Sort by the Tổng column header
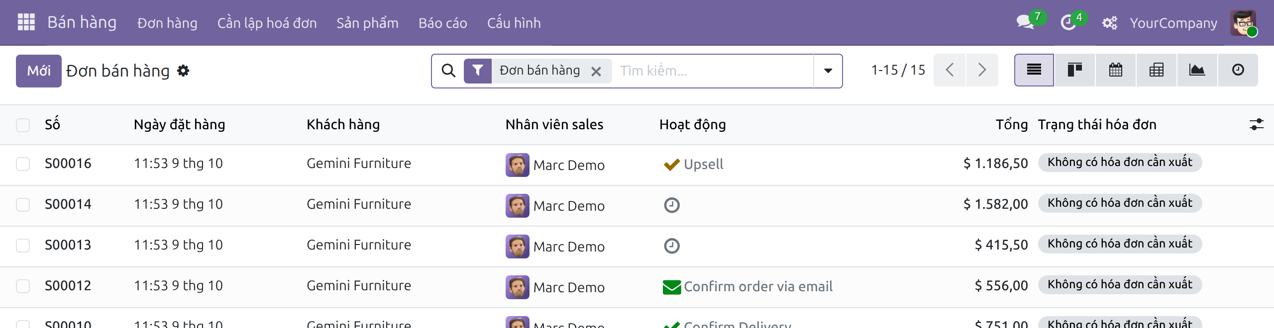1274x328 pixels. 1012,124
